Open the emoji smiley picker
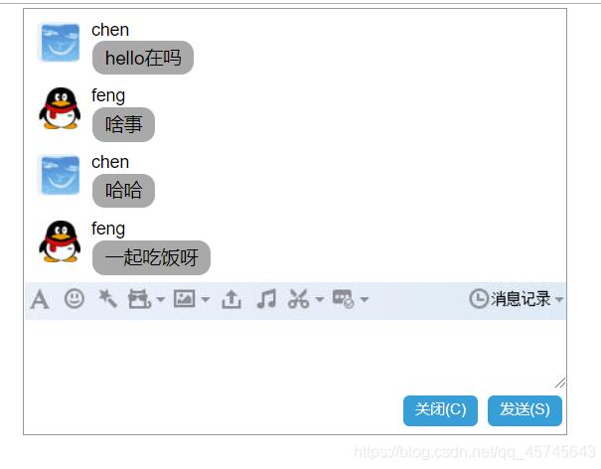 pyautogui.click(x=75, y=298)
